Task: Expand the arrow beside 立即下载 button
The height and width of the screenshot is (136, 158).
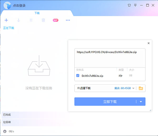Action: 141,102
